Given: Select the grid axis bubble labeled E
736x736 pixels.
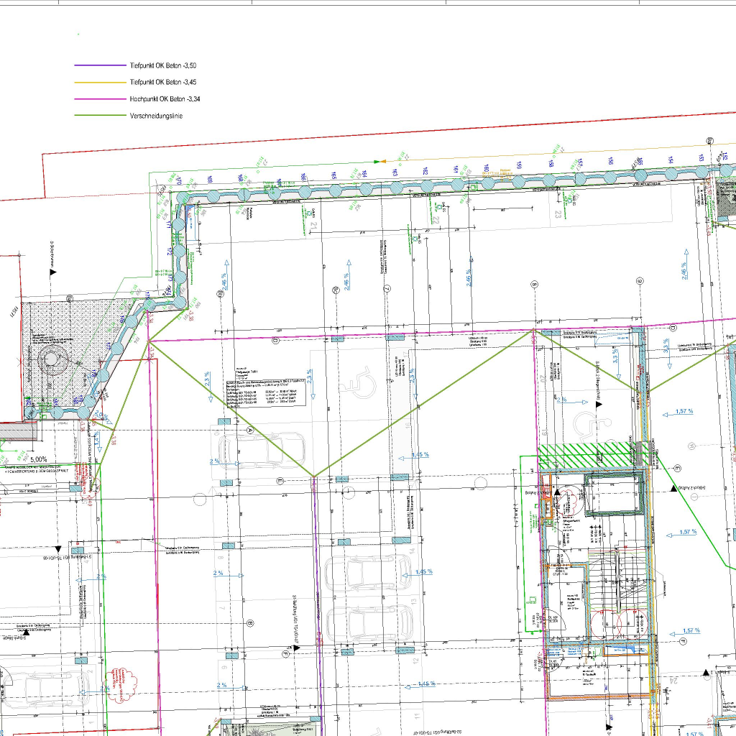Looking at the screenshot, I should point(281,479).
